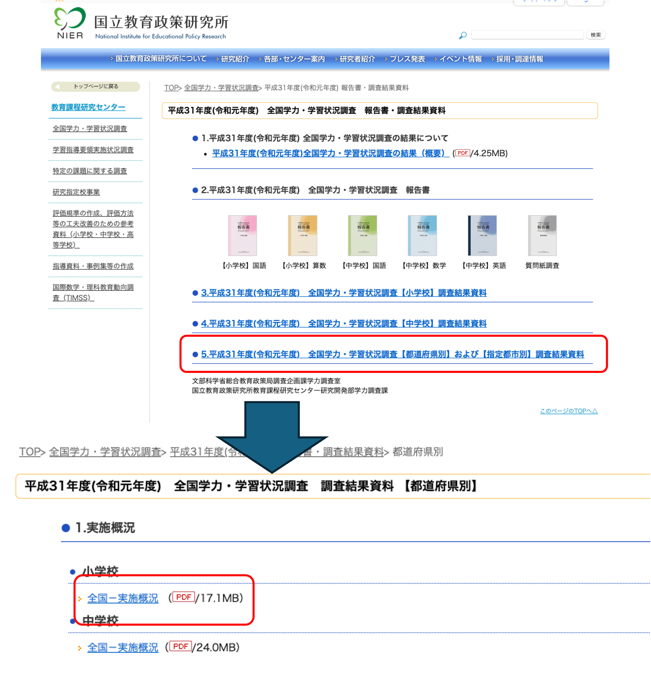Open sidebar 全国学力・学習状況調査 link
Image resolution: width=651 pixels, height=676 pixels.
click(90, 129)
